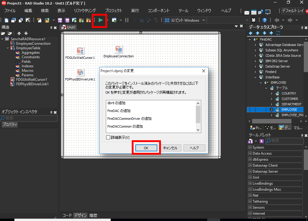
Task: Pin the Structure panel
Action: 51,28
